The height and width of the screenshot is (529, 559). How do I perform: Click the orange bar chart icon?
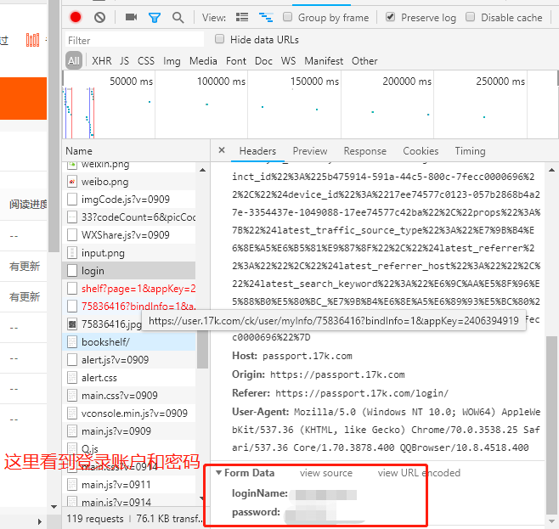[32, 40]
